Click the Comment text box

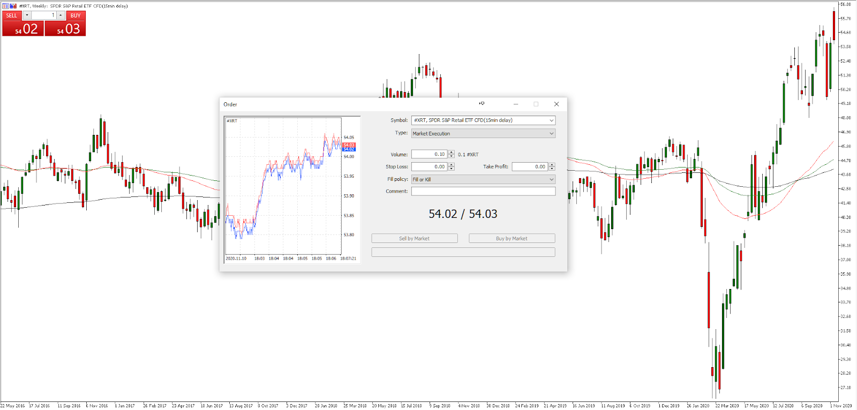pyautogui.click(x=483, y=191)
